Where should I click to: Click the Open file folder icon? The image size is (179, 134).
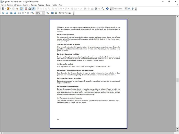(x=8, y=8)
